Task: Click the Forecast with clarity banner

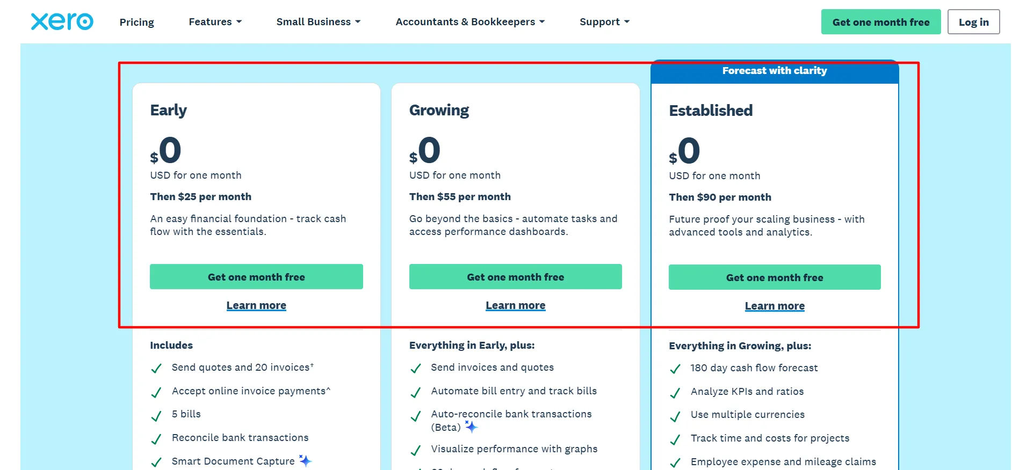Action: (x=775, y=71)
